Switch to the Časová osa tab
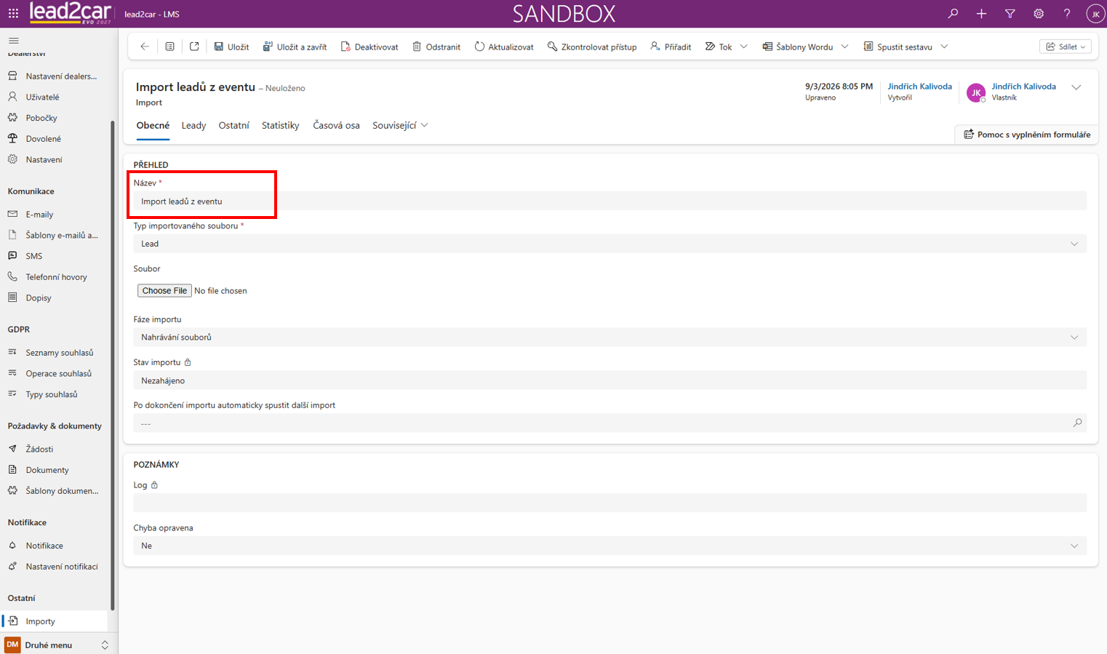The image size is (1107, 654). coord(336,125)
